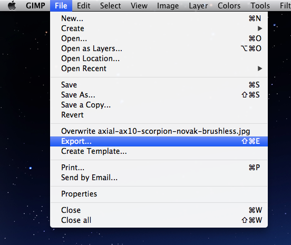Choose New... from File menu
This screenshot has width=291, height=245.
tap(159, 18)
